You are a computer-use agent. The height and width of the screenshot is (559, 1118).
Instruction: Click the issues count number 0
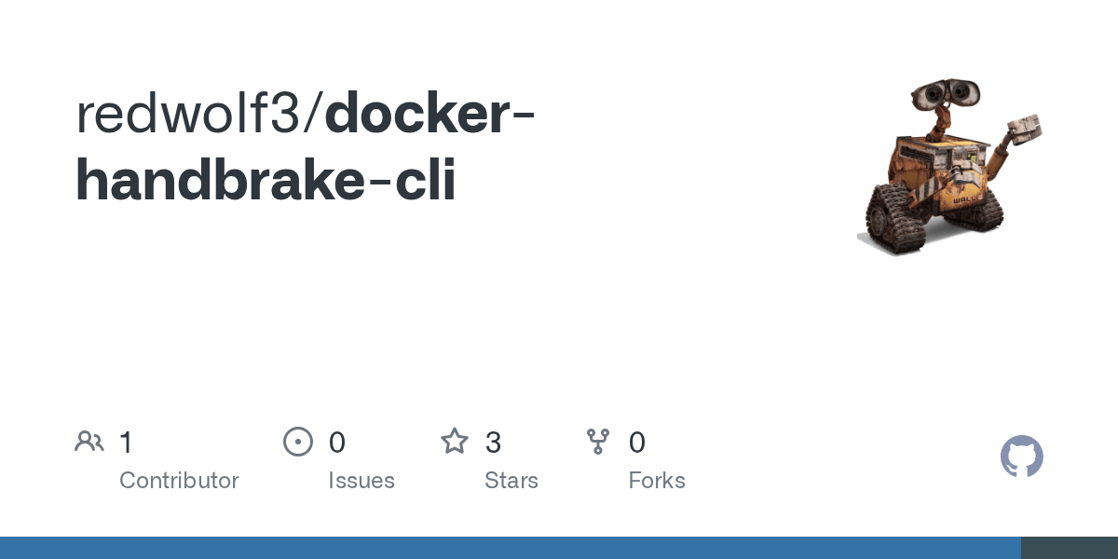click(337, 443)
